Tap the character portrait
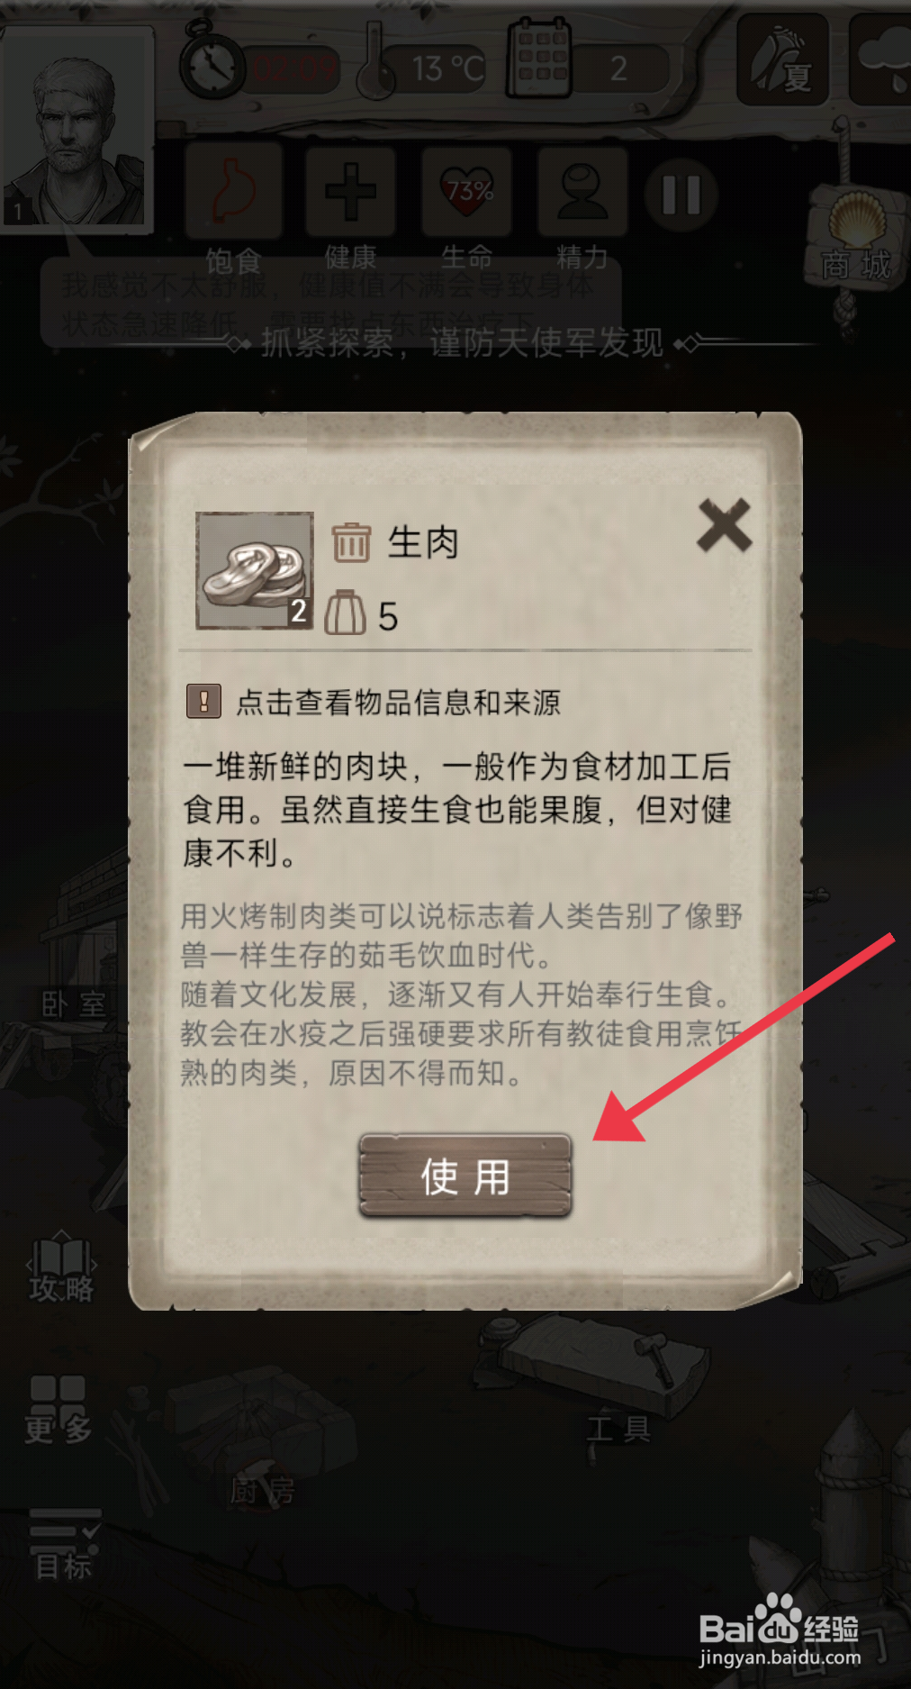Screen dimensions: 911x1689 pyautogui.click(x=76, y=126)
